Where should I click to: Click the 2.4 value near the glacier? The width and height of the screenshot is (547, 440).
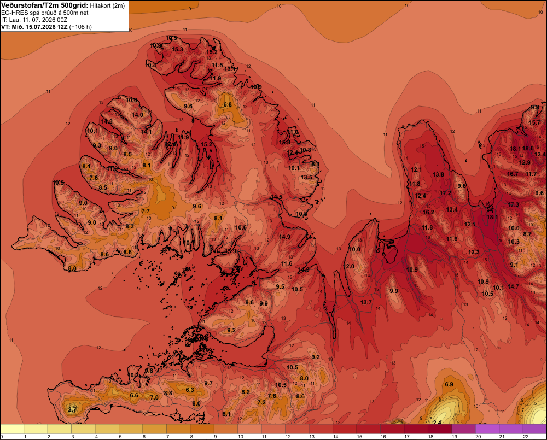tap(437, 422)
